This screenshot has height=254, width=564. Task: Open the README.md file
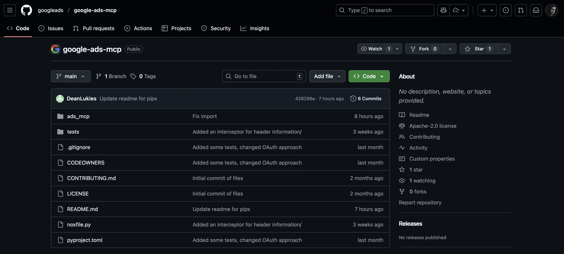(82, 209)
